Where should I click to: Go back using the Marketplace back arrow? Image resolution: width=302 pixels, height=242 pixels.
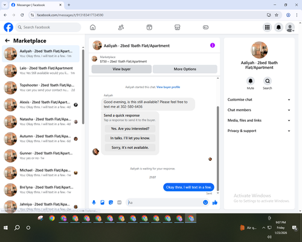pyautogui.click(x=7, y=41)
